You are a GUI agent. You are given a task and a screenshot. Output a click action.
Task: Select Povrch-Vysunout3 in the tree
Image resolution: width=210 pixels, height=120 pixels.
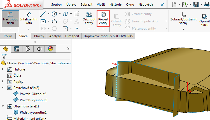coord(34,100)
